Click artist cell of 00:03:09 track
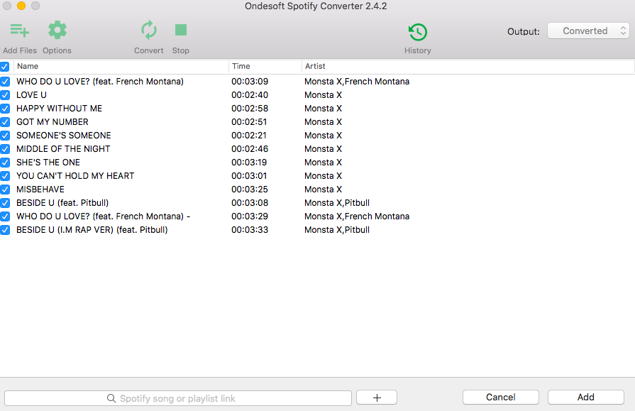 tap(357, 82)
